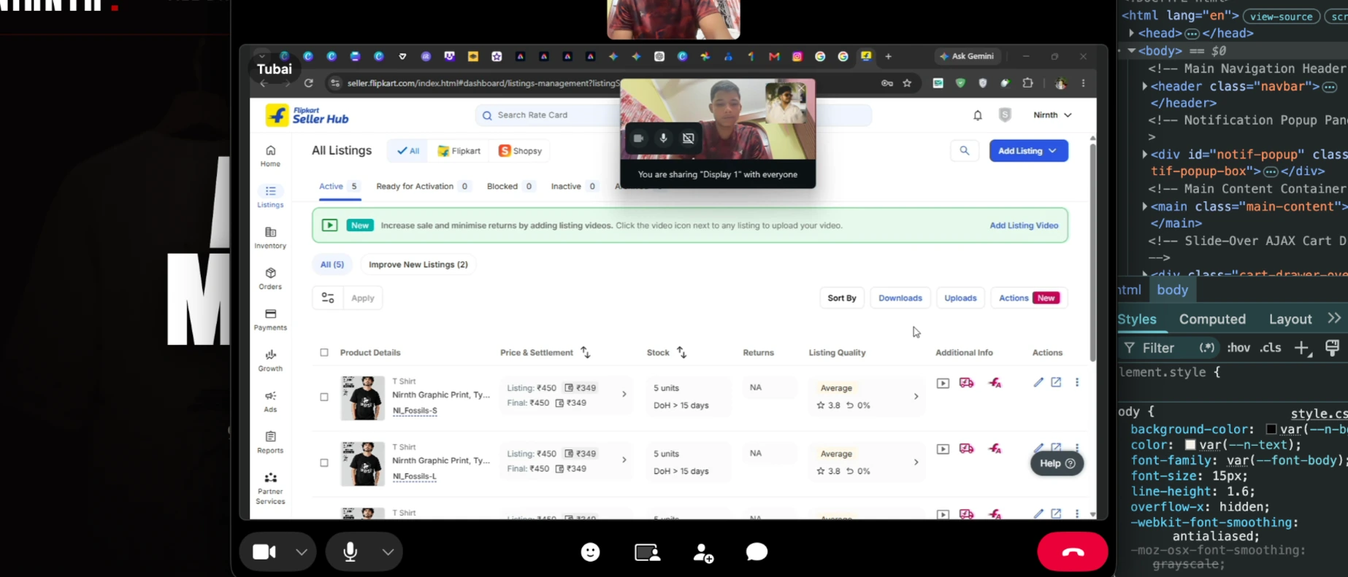
Task: Expand camera options arrow in call bar
Action: pyautogui.click(x=302, y=552)
